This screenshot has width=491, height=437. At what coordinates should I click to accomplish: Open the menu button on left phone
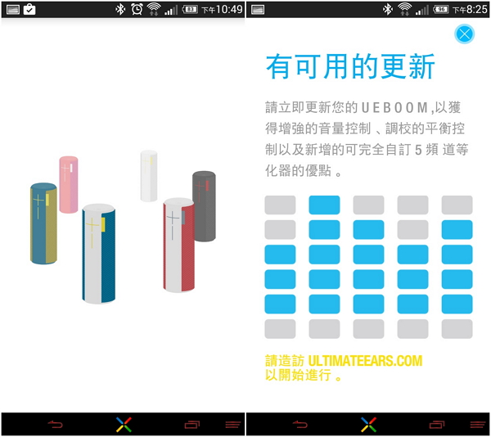(x=233, y=424)
